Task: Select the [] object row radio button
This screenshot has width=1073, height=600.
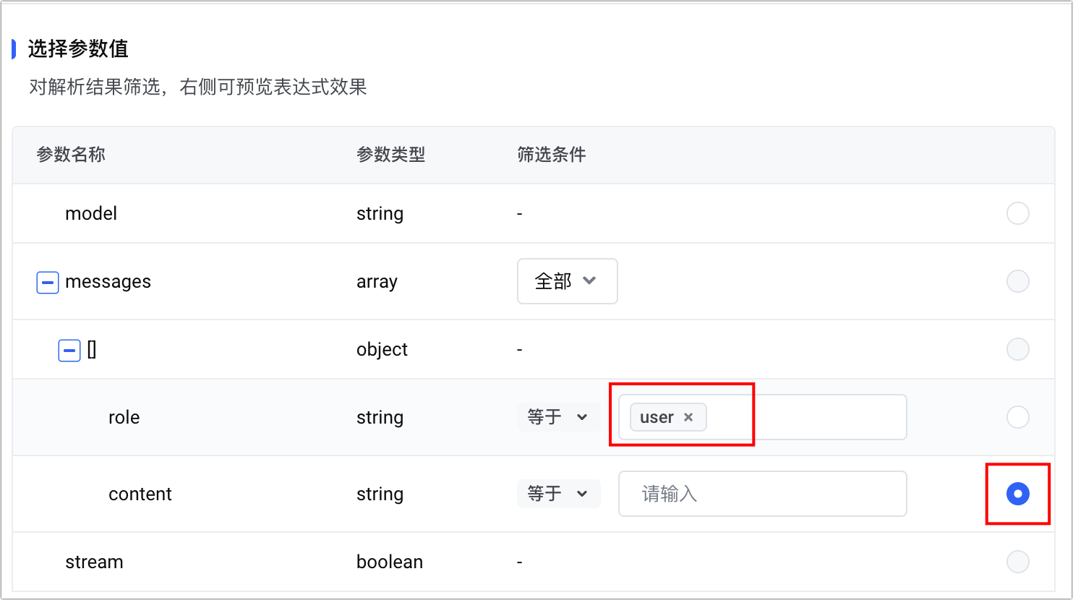Action: 1017,349
